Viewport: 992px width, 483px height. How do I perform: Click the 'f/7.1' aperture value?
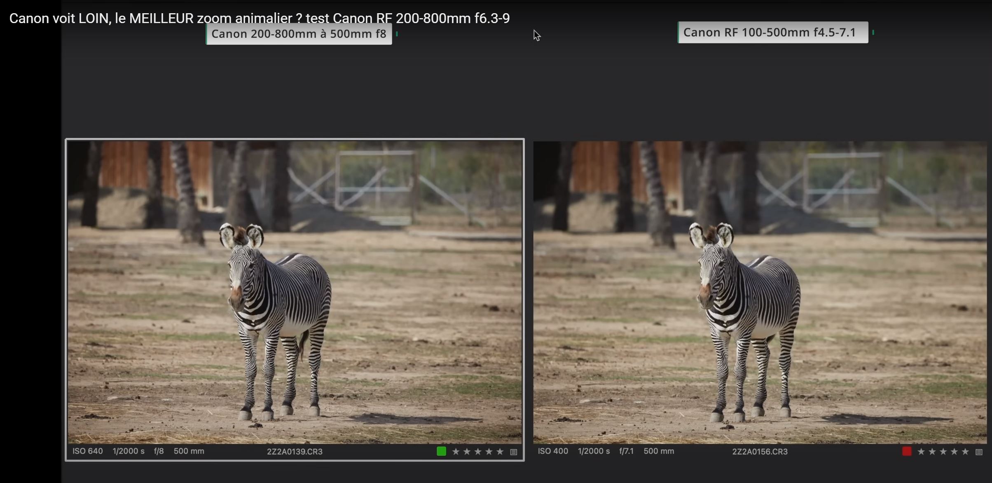pyautogui.click(x=626, y=451)
